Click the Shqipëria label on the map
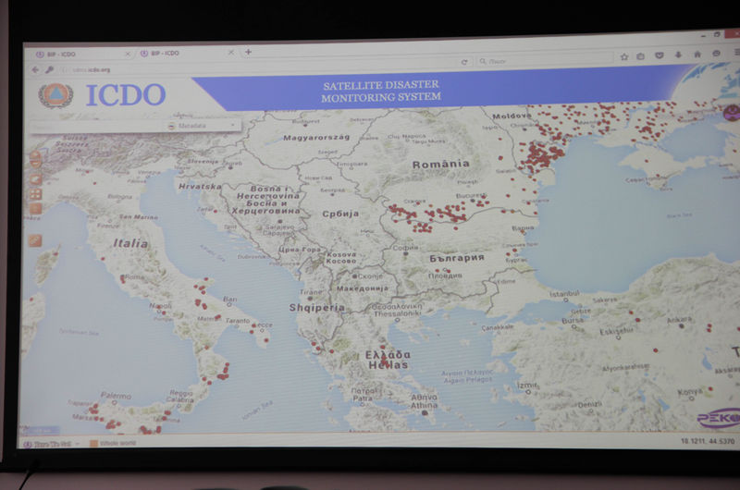This screenshot has width=740, height=490. tap(316, 308)
